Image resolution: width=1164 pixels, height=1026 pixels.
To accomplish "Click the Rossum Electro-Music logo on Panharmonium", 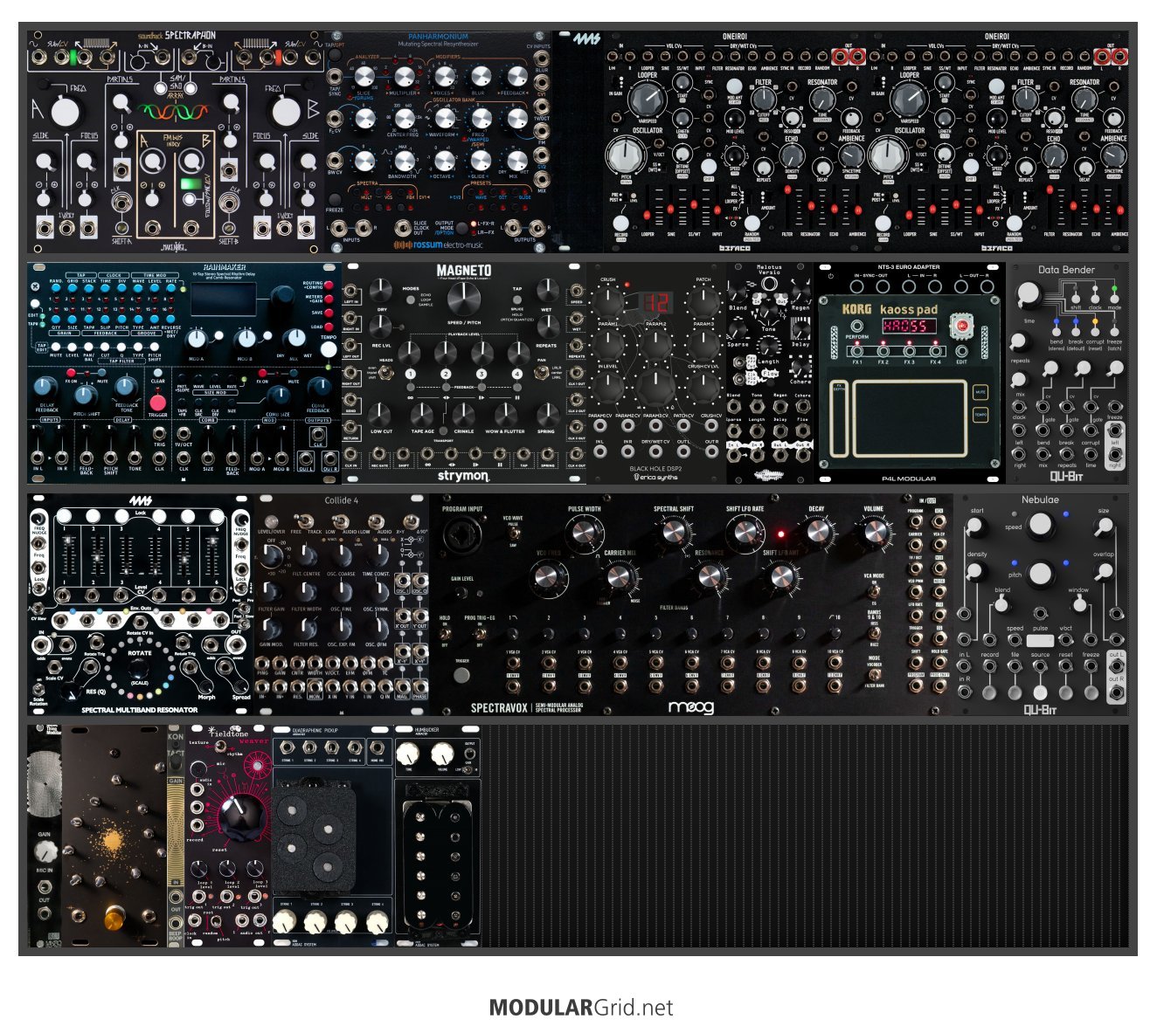I will pos(439,245).
